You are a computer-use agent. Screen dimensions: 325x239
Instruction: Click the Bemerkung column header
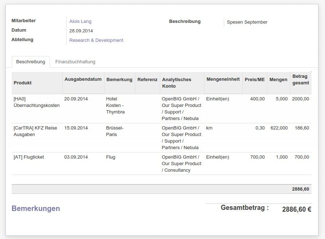119,80
